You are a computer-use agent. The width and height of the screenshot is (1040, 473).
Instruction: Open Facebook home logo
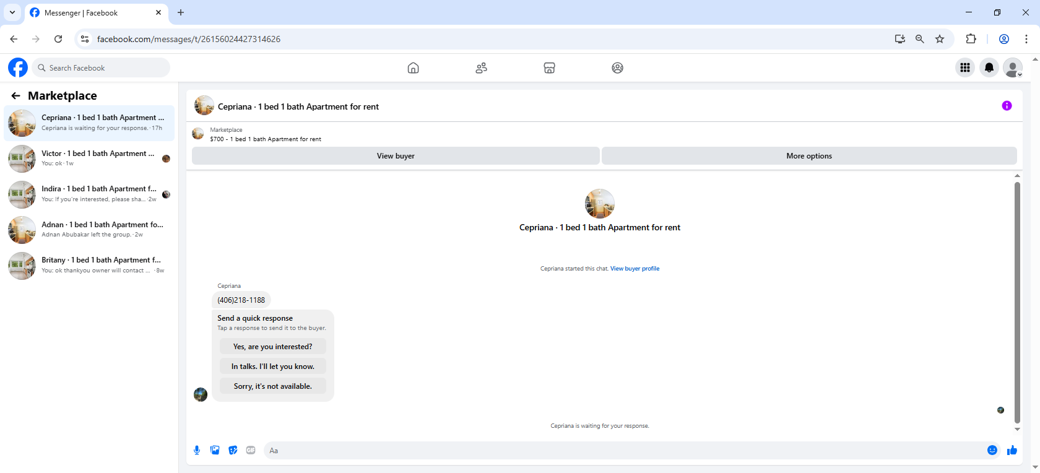point(18,67)
